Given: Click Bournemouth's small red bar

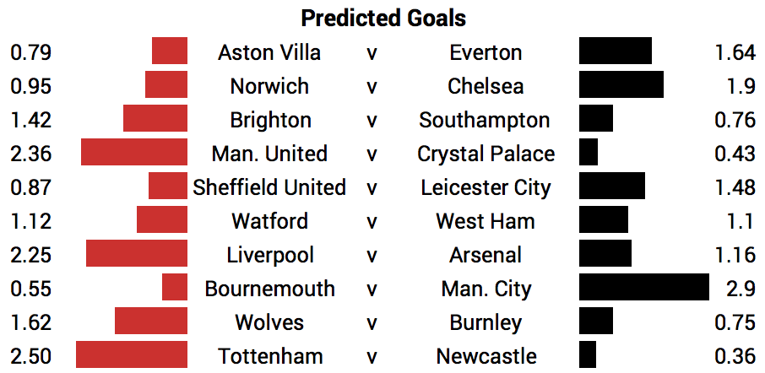Looking at the screenshot, I should (175, 287).
